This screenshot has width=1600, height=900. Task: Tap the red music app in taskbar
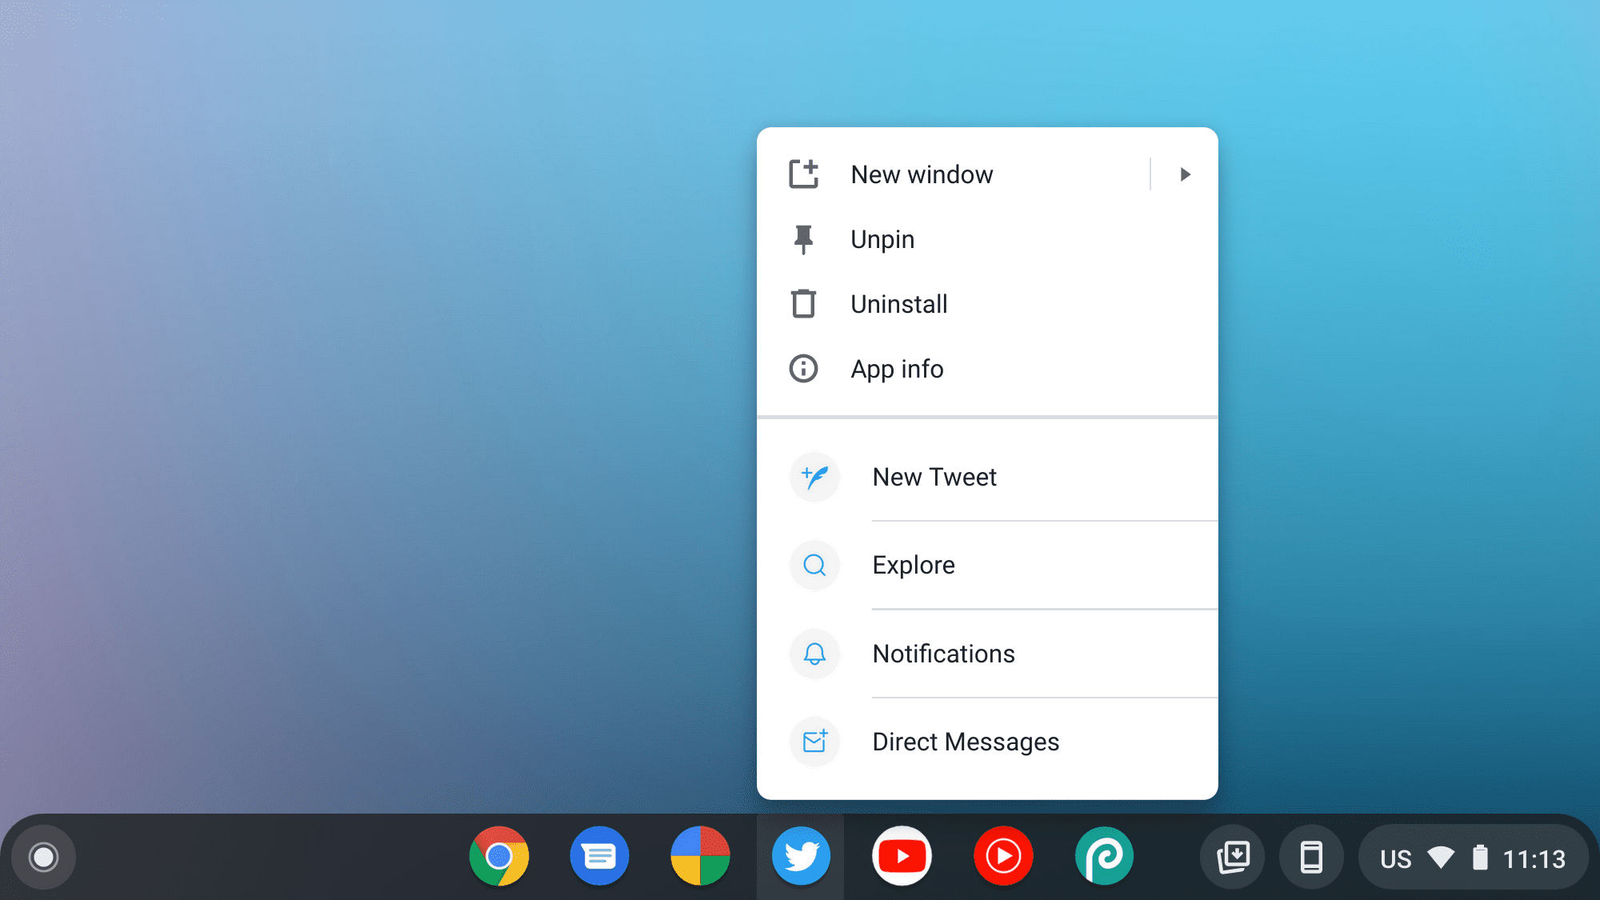click(1002, 856)
